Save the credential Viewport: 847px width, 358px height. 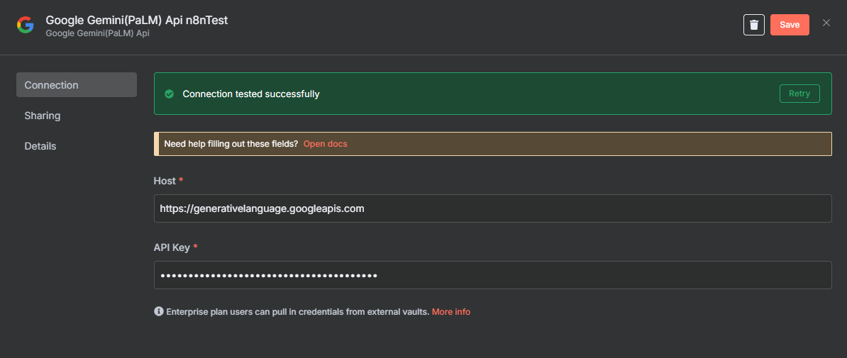(x=790, y=25)
